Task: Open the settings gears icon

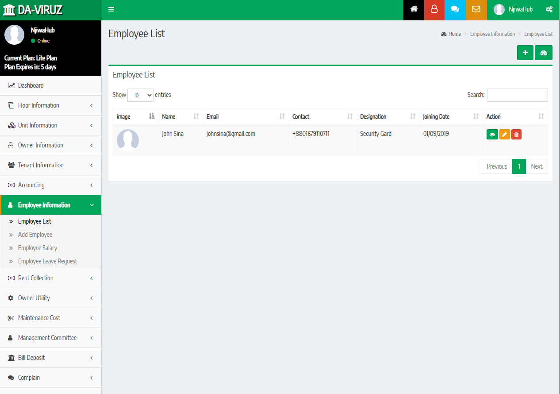Action: point(549,9)
